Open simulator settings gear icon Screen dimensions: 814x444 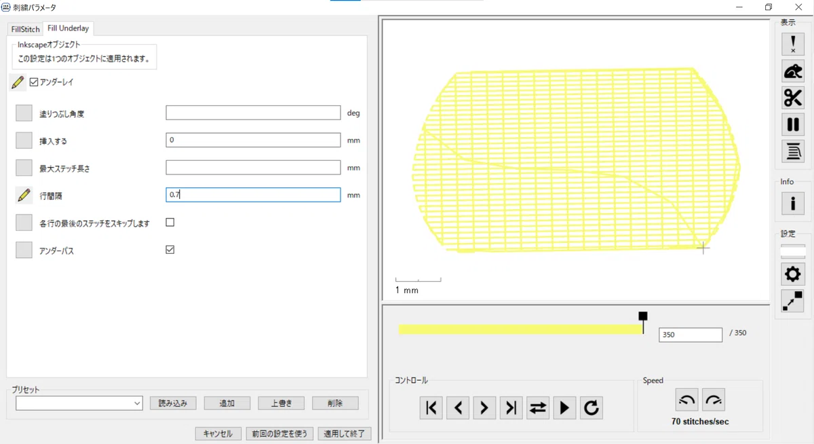pyautogui.click(x=793, y=274)
